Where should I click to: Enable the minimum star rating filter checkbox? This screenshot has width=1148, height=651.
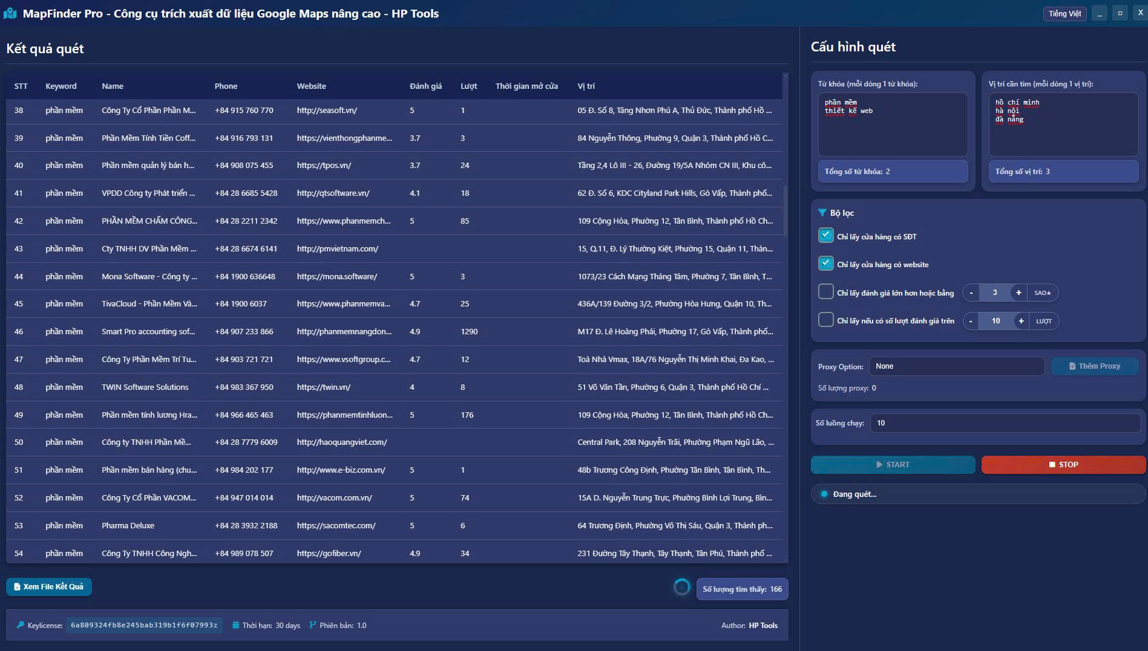825,291
